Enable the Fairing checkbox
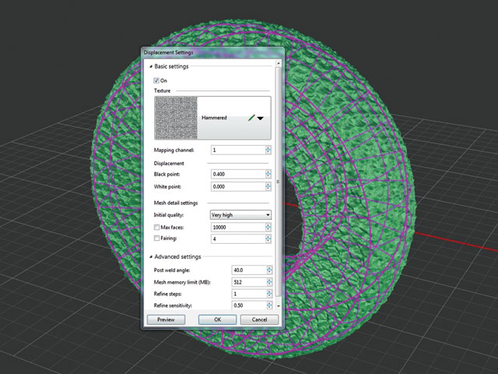The width and height of the screenshot is (498, 374). pos(156,238)
